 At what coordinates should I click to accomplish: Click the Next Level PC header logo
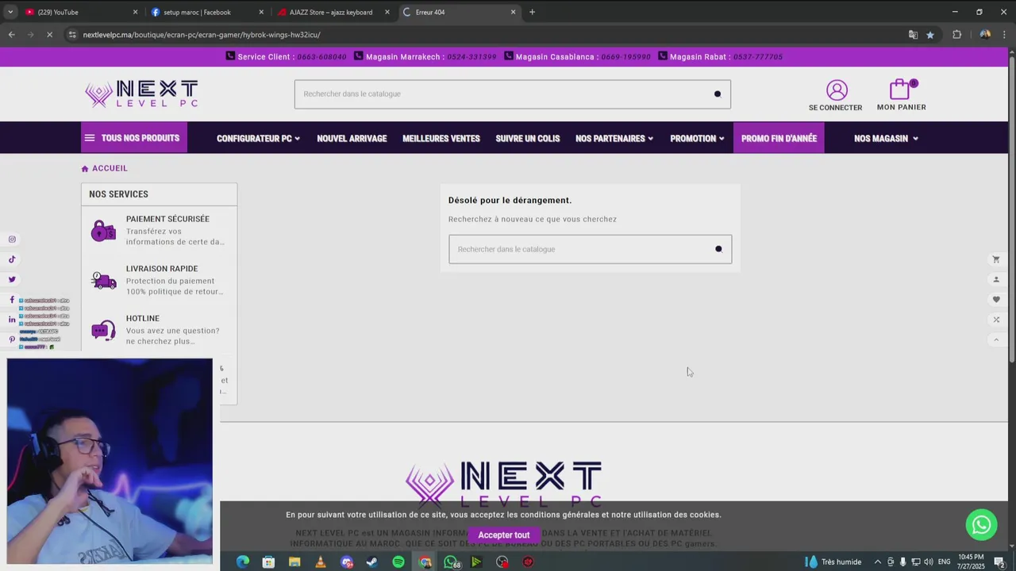tap(141, 94)
